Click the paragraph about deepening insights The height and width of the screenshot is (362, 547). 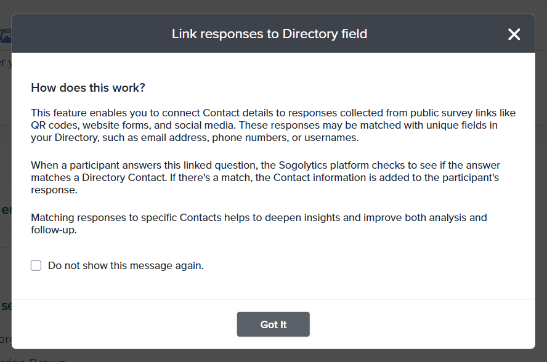point(259,223)
